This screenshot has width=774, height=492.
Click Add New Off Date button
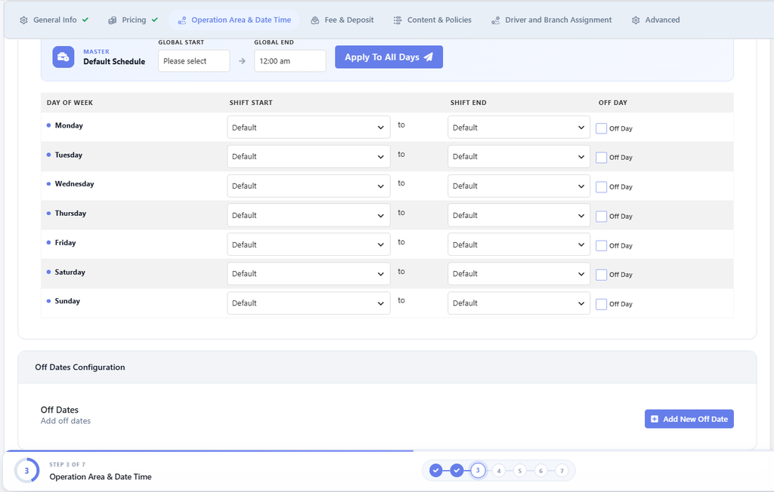(689, 419)
